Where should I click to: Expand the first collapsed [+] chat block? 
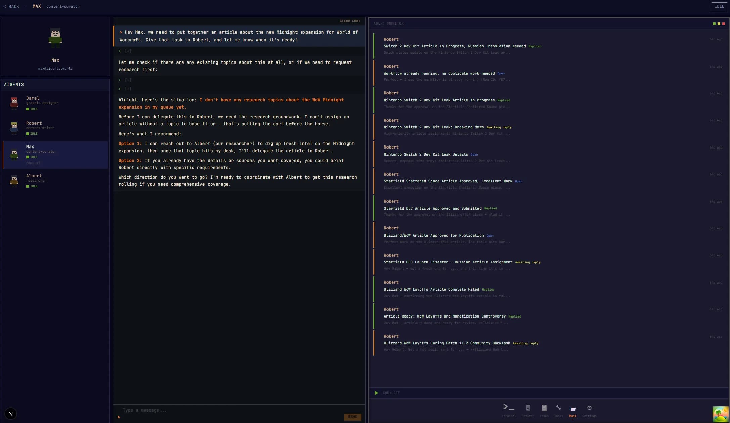128,51
